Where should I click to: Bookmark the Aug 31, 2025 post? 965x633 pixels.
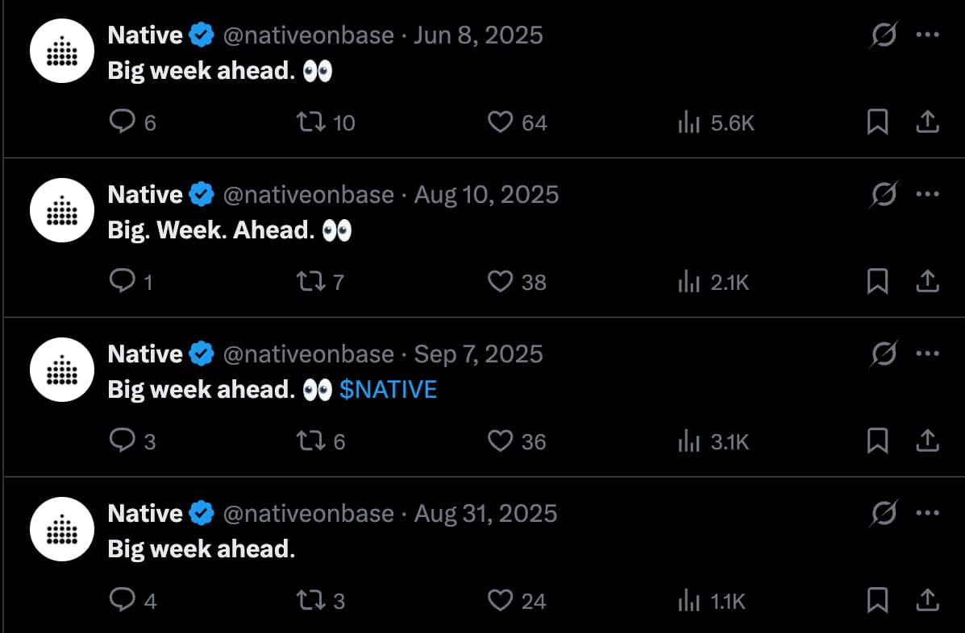(x=877, y=601)
